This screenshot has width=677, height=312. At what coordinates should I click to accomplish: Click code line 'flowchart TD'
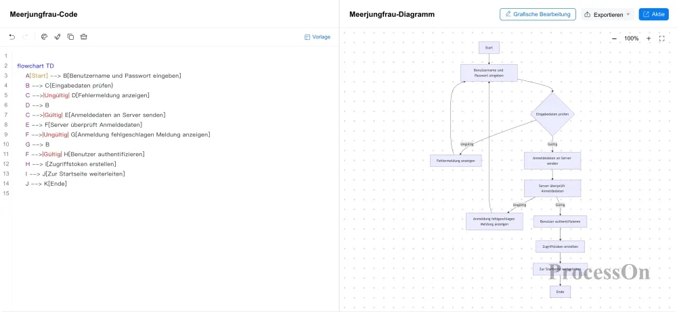(x=35, y=66)
